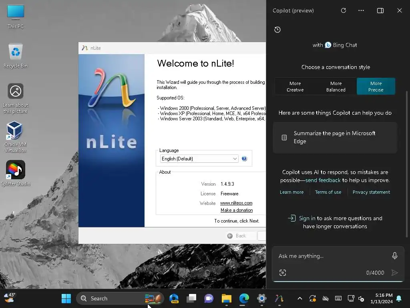The image size is (410, 308).
Task: Select More Balanced conversation style
Action: (x=336, y=87)
